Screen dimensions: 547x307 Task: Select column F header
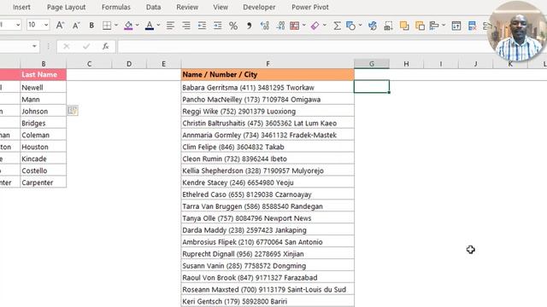268,64
